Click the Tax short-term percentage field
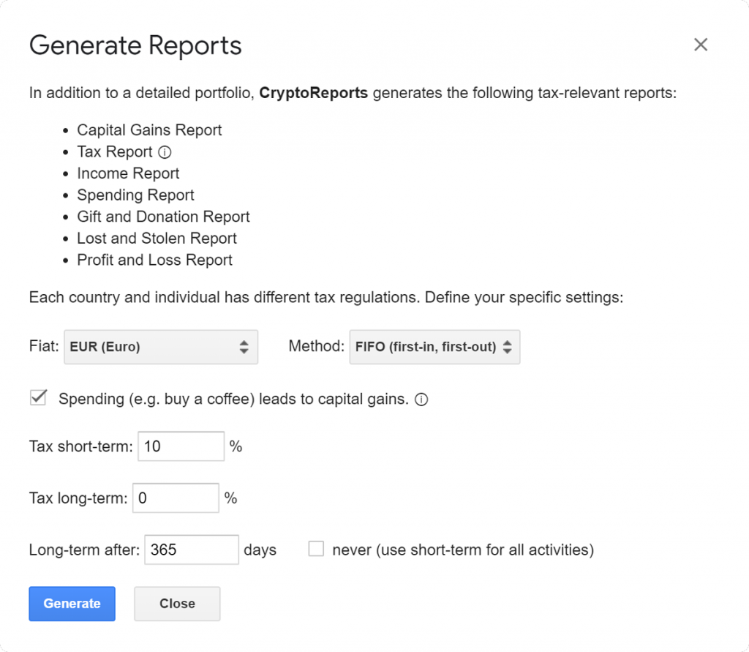 point(181,446)
